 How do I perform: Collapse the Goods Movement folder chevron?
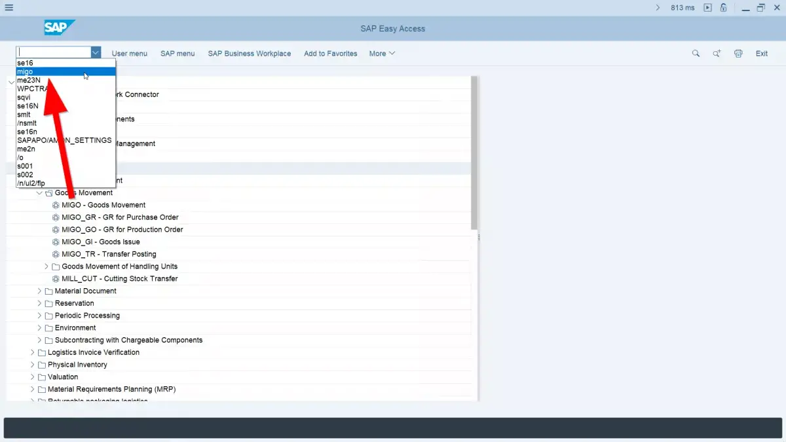click(x=39, y=193)
